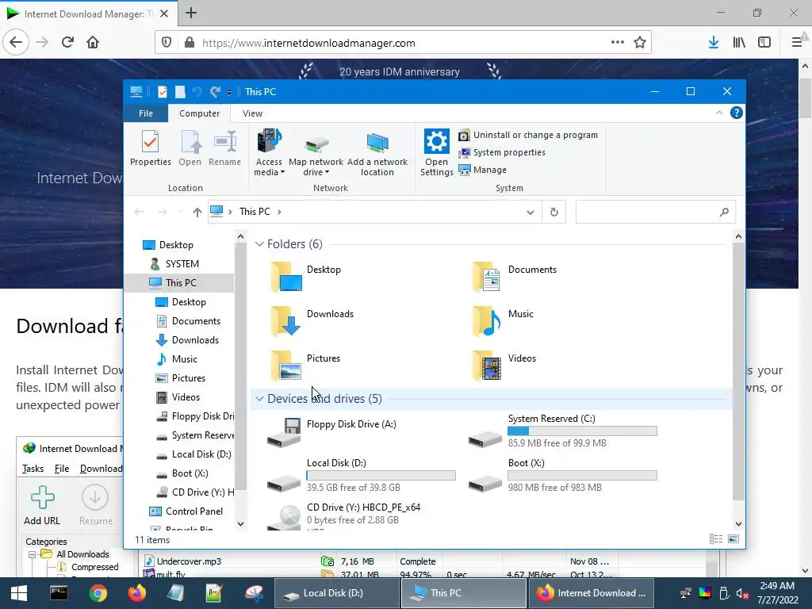
Task: Click Manage in System group
Action: [x=483, y=170]
